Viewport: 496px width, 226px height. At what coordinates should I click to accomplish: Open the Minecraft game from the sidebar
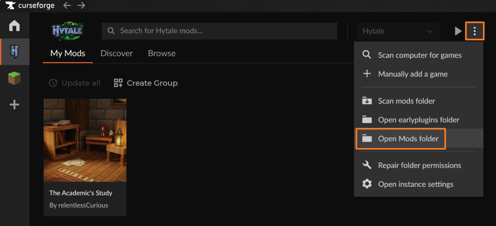15,78
